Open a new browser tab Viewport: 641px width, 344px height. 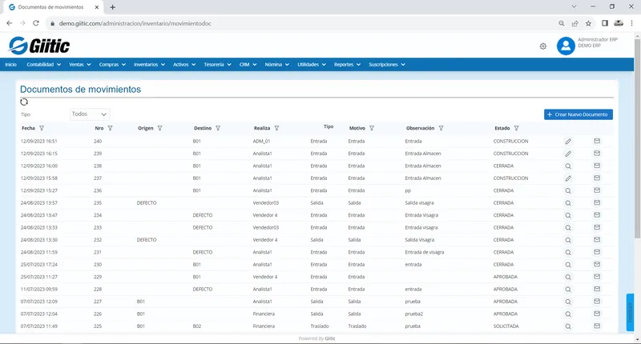pyautogui.click(x=112, y=7)
